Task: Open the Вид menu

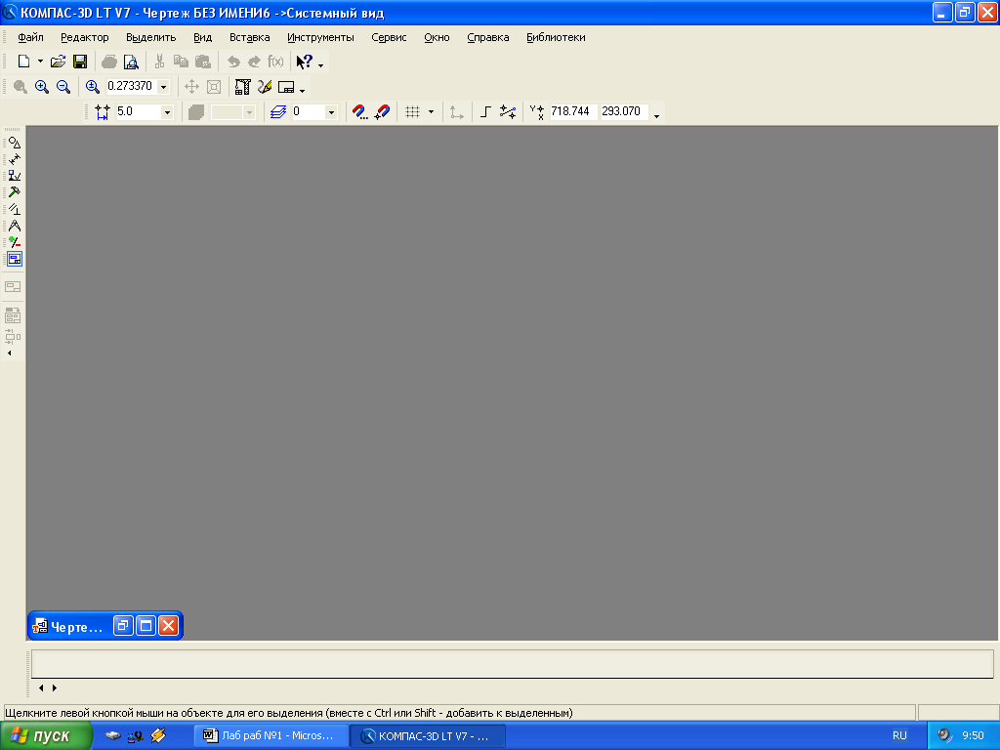Action: 203,37
